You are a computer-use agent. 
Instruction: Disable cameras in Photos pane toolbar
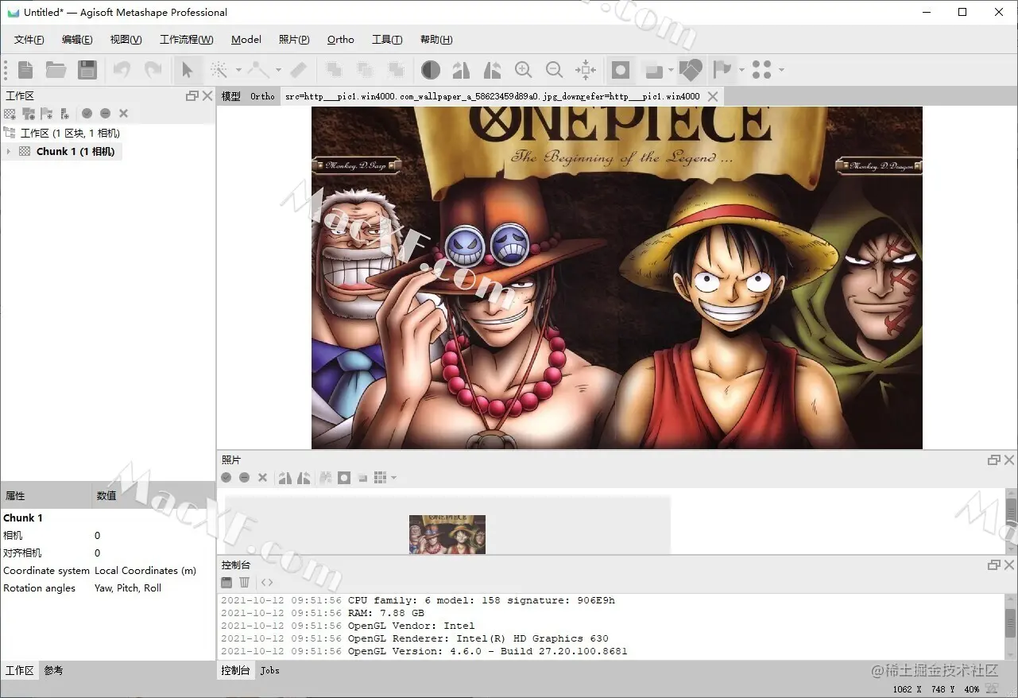[x=245, y=478]
